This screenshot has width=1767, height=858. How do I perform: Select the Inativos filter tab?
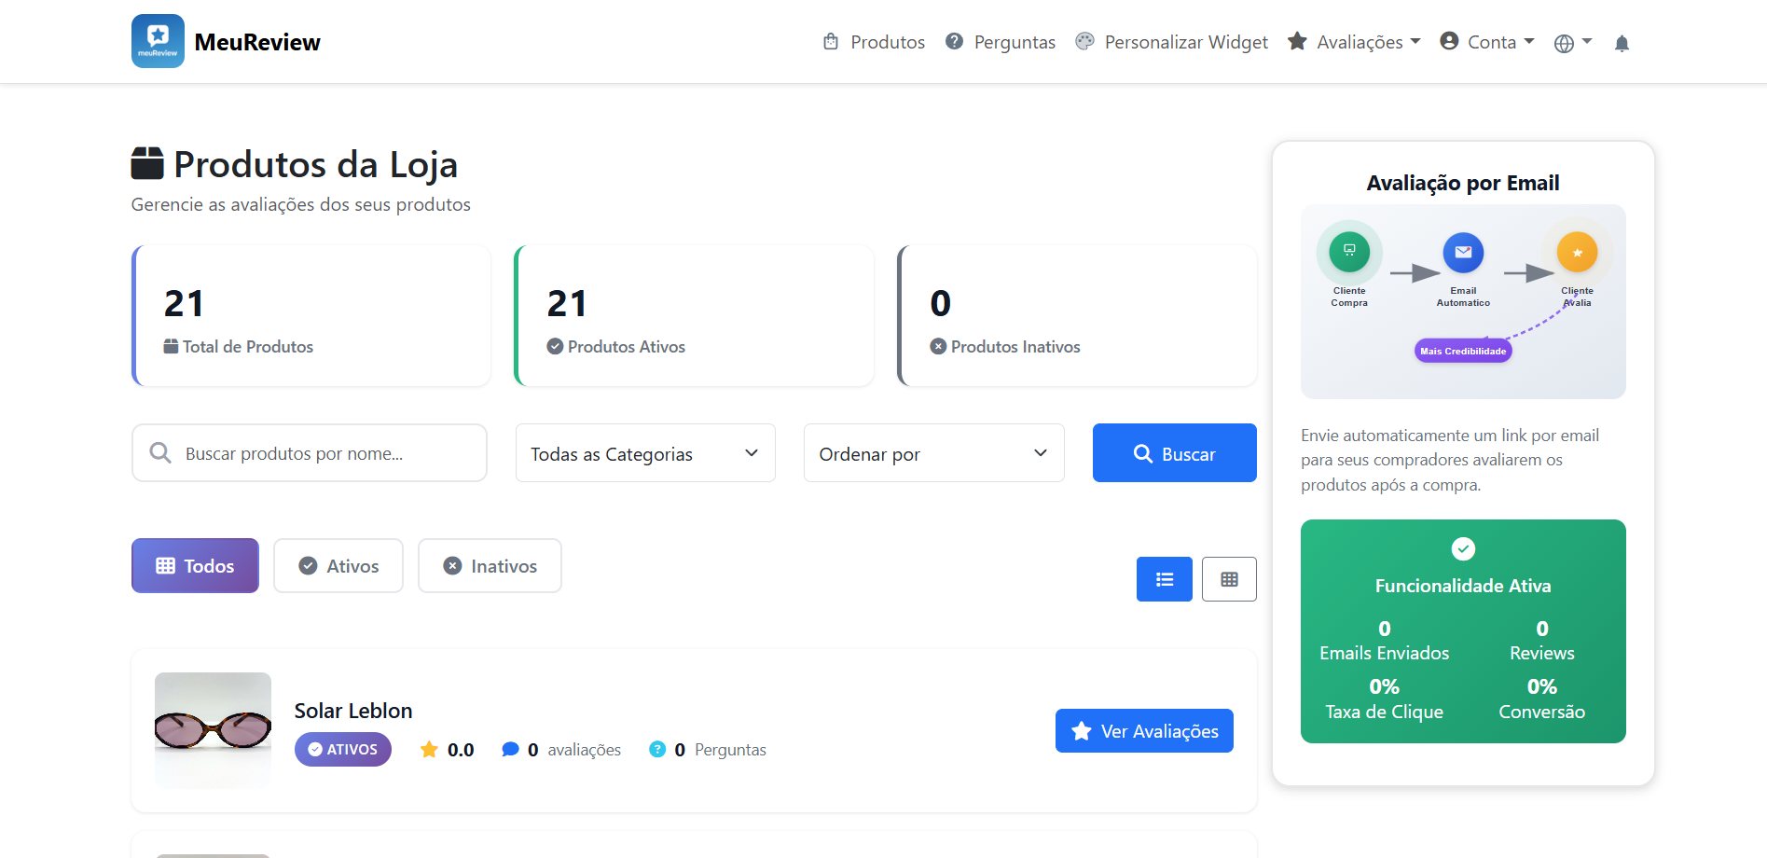[x=489, y=565]
